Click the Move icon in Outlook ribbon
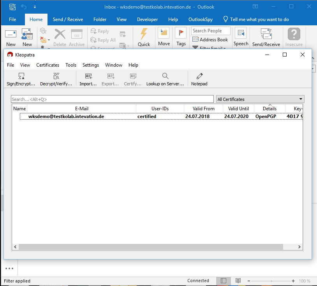Screen dimensions: 317x286 [164, 33]
